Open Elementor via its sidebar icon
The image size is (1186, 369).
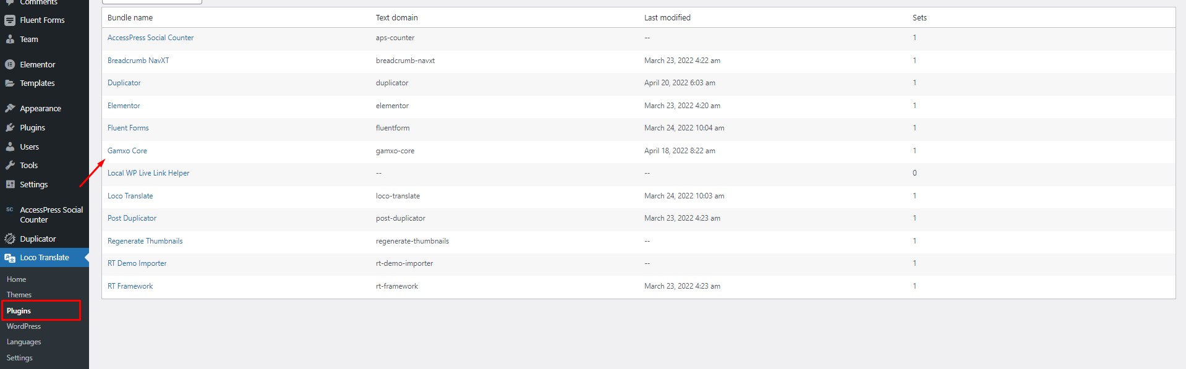(x=10, y=64)
